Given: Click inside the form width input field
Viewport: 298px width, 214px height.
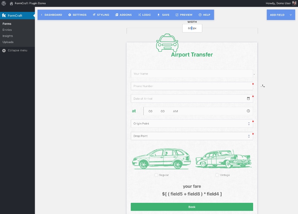Looking at the screenshot, I should 192,28.
